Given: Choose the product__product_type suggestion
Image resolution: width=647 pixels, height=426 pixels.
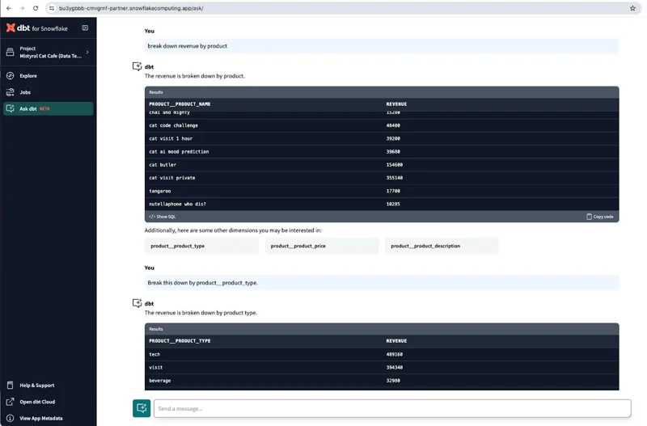Looking at the screenshot, I should 201,246.
